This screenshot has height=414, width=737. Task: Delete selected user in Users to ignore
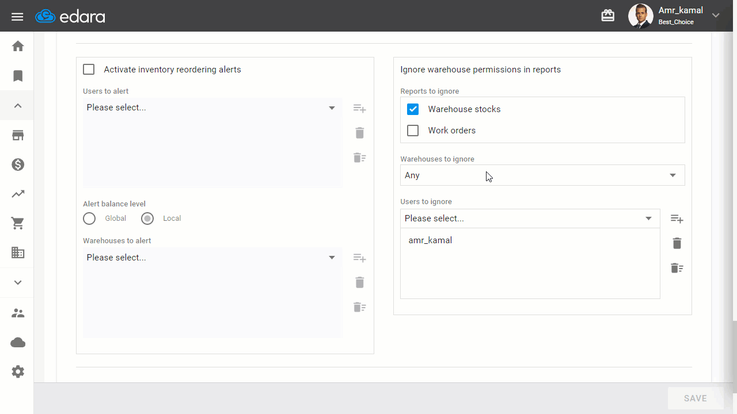677,243
